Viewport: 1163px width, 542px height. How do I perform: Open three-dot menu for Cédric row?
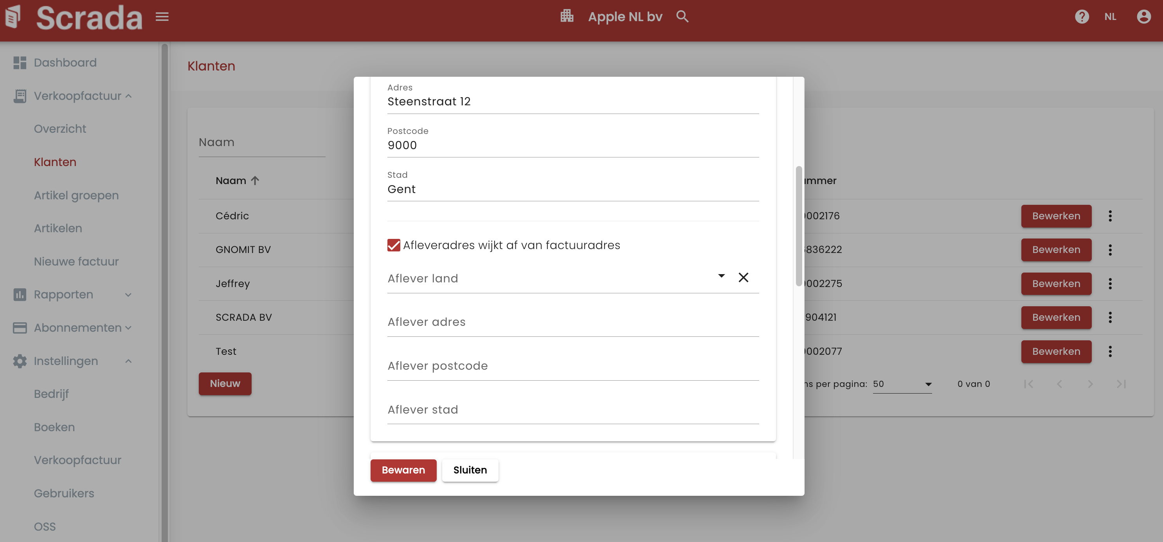pos(1110,216)
